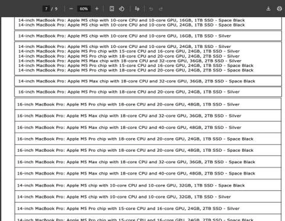Select row 14-inch M5 Pro 15-core 2TB Silver
This screenshot has width=285, height=221.
148,208
